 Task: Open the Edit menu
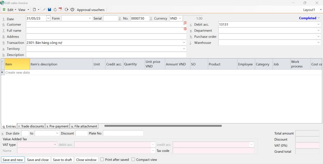[x=10, y=10]
